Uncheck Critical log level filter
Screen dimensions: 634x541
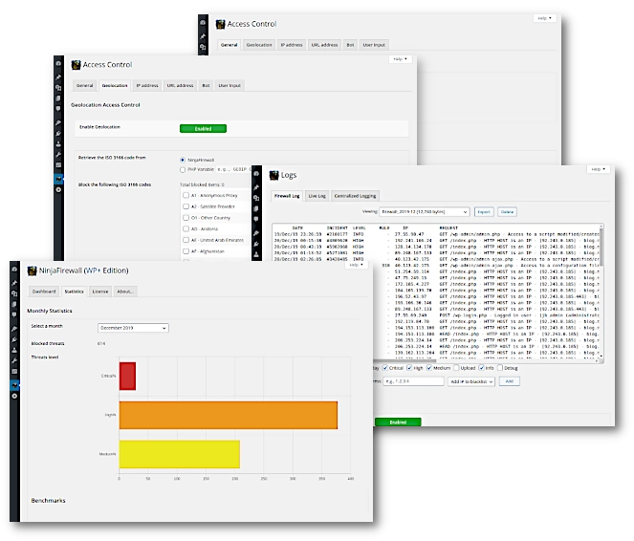(385, 368)
